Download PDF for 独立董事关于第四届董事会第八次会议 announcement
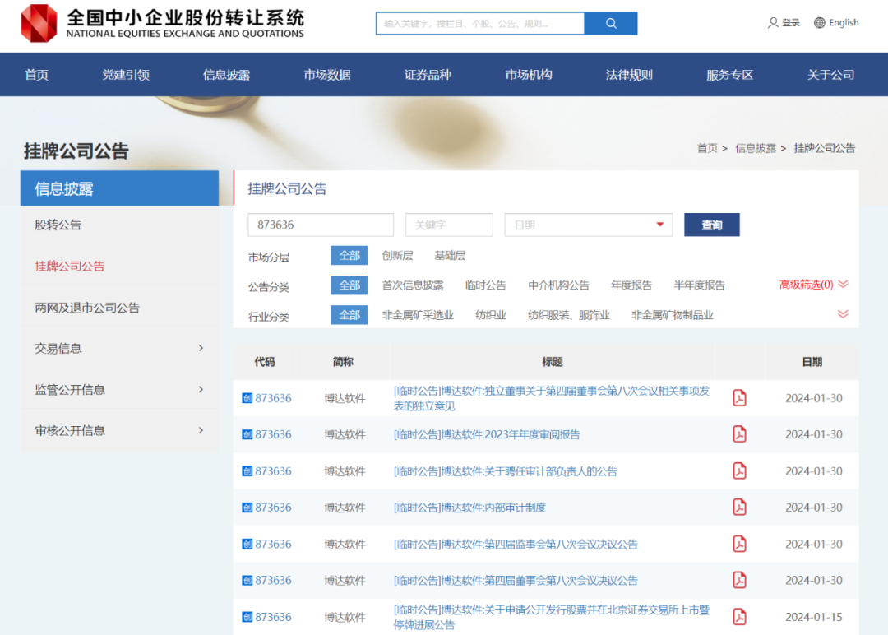The height and width of the screenshot is (635, 888). [739, 398]
